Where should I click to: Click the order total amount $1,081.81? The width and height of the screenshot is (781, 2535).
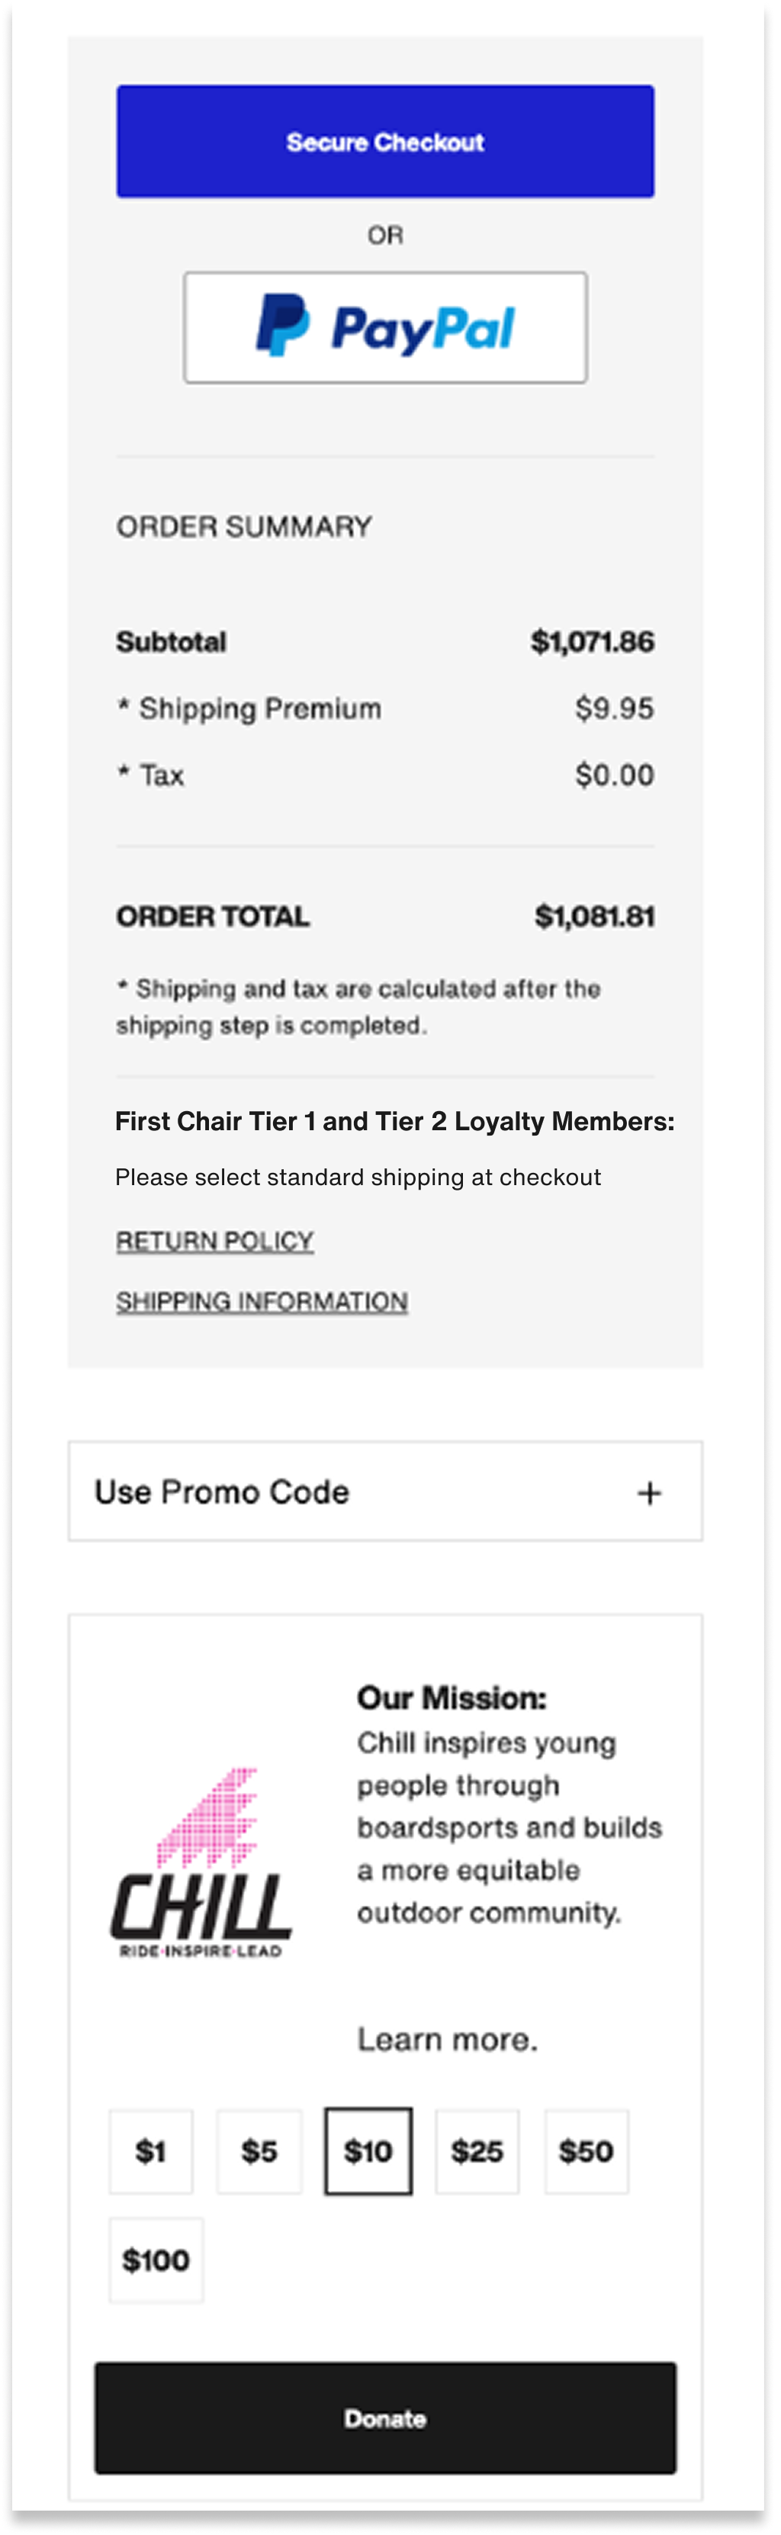tap(594, 916)
